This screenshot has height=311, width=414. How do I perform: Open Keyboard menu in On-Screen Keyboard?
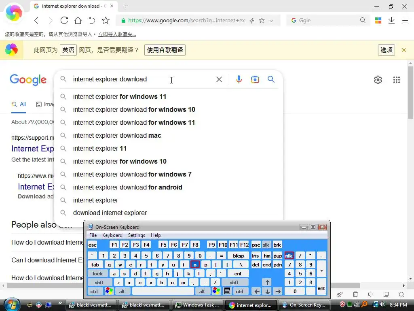pos(112,235)
